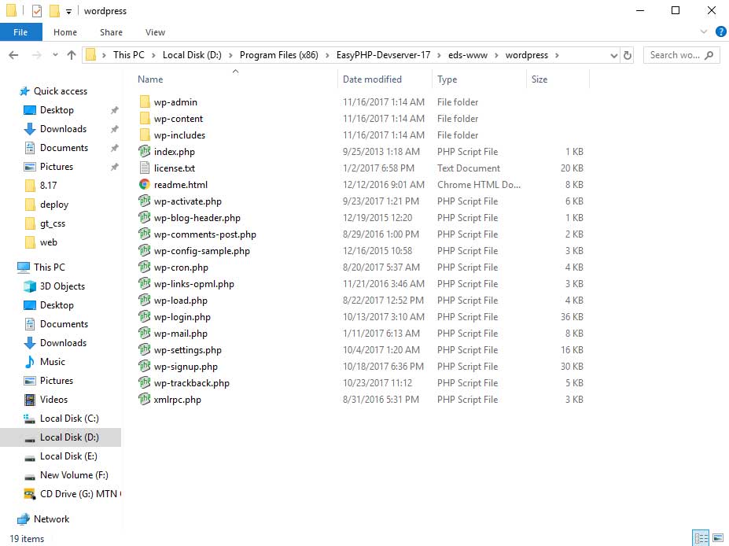Select wp-config-sample.php file name
729x546 pixels.
click(202, 251)
